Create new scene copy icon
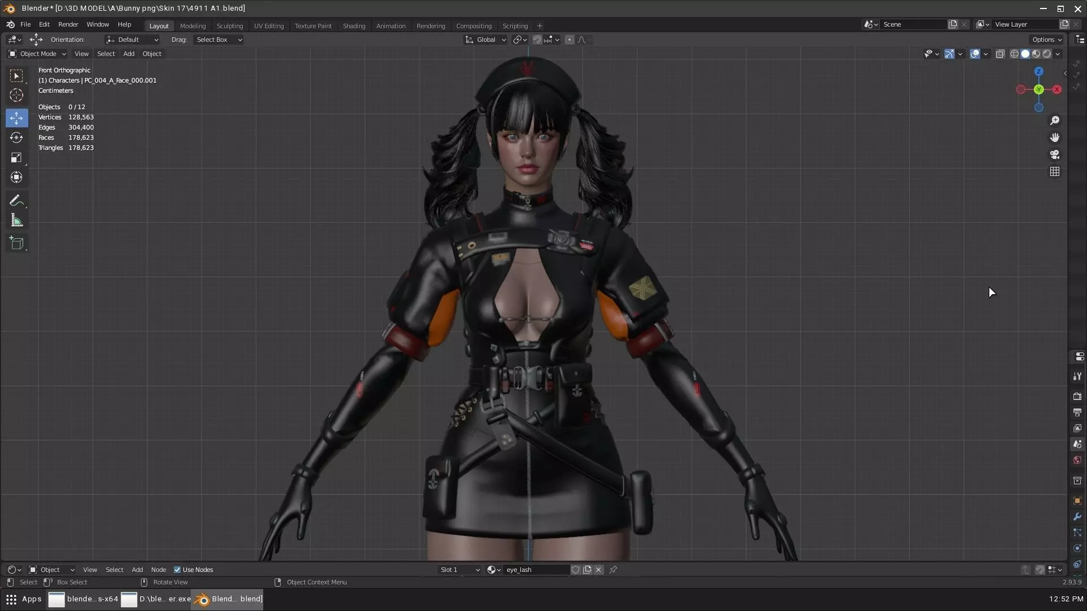The image size is (1087, 611). click(x=953, y=24)
